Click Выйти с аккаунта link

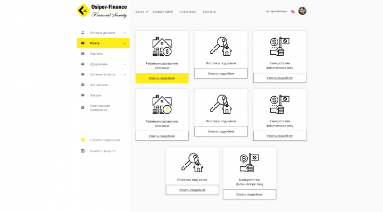[103, 151]
